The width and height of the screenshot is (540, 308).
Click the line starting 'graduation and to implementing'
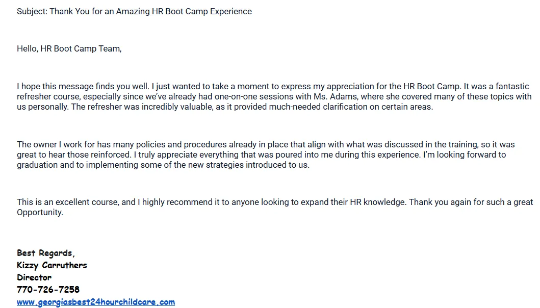click(x=163, y=165)
